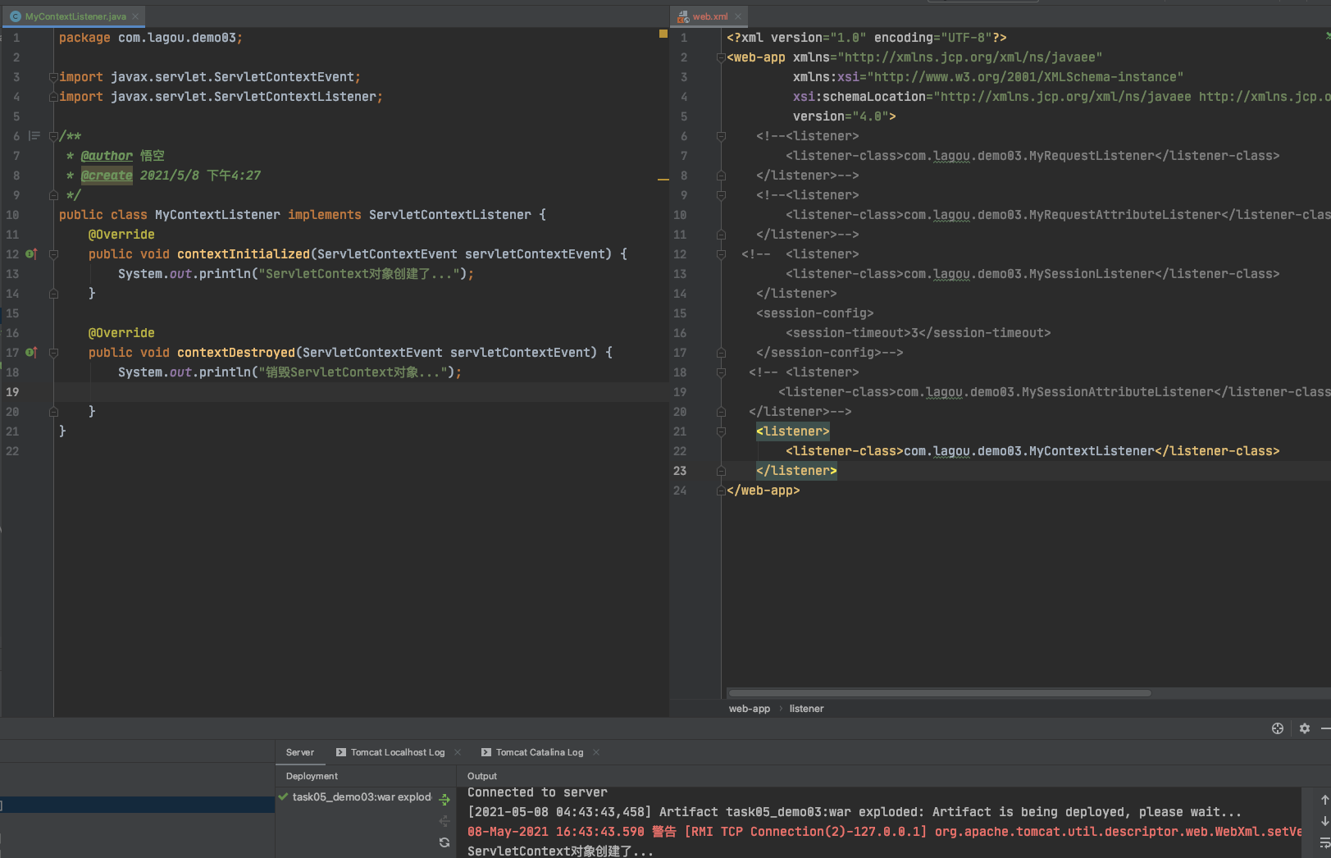
Task: Click the opening <listener> tag at line 21
Action: pyautogui.click(x=793, y=431)
